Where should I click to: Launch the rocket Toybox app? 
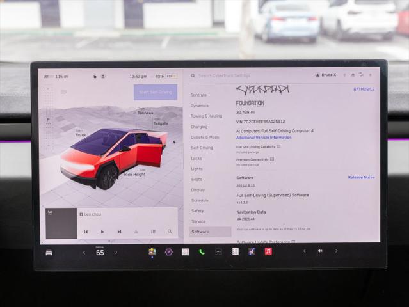click(252, 251)
